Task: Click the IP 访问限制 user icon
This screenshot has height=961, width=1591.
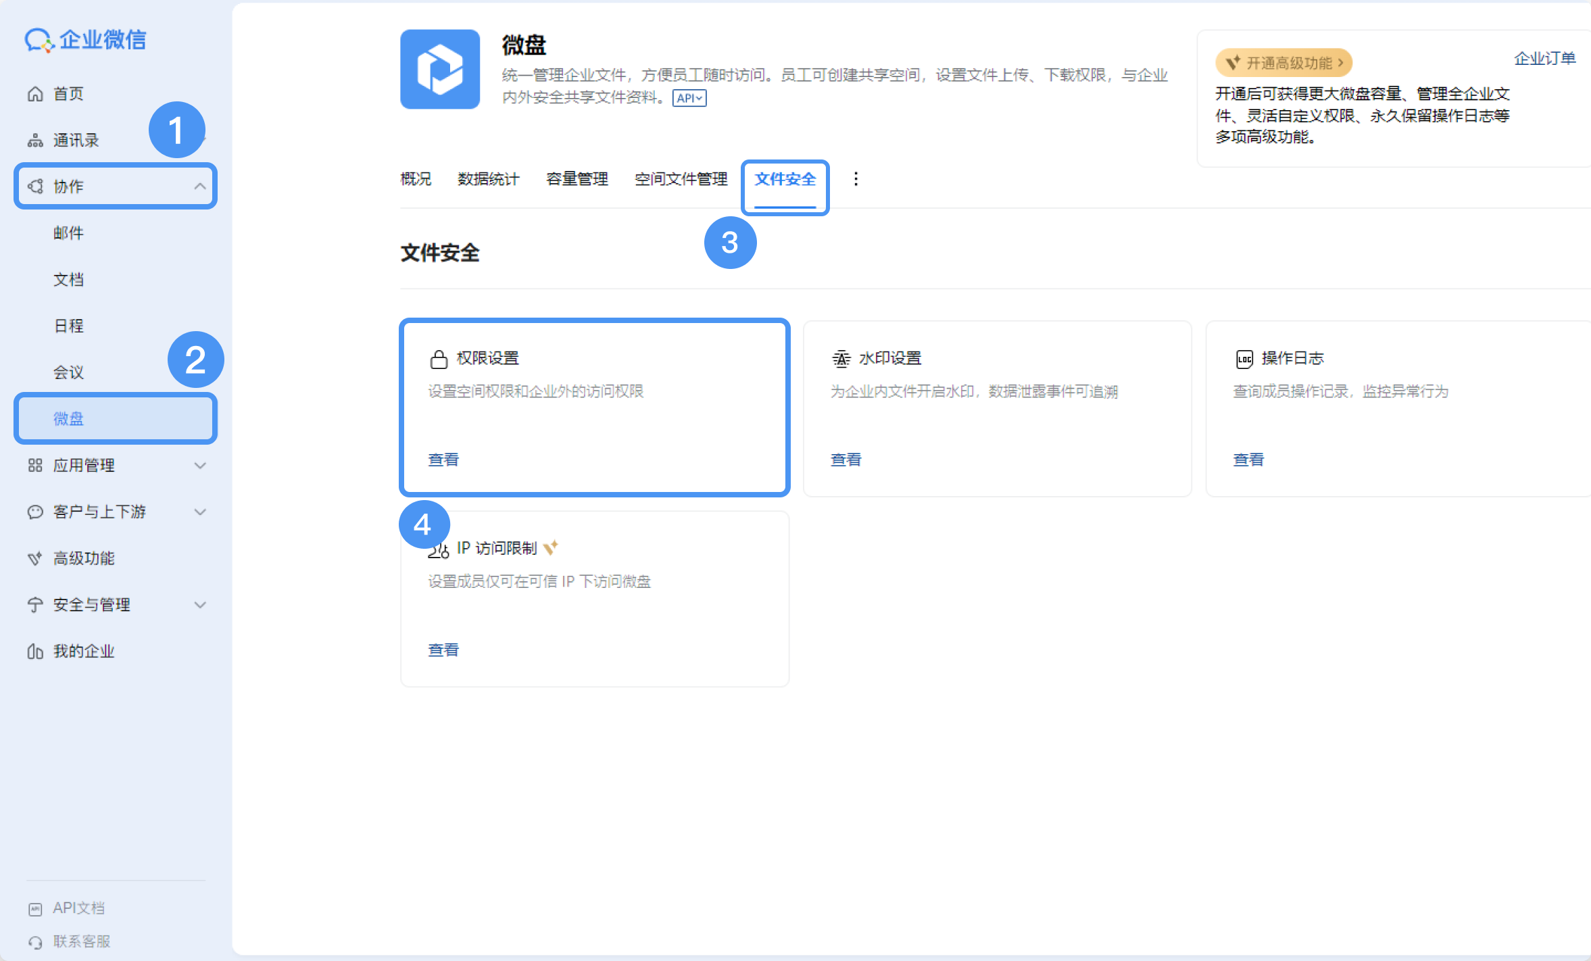Action: click(x=439, y=551)
